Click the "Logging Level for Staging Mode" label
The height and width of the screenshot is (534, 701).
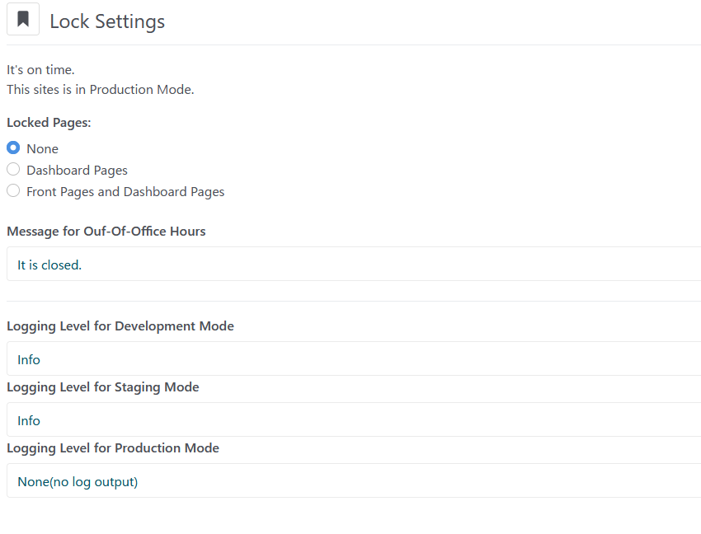click(103, 387)
